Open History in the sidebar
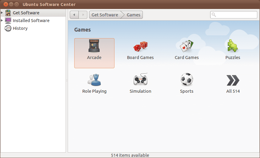This screenshot has height=158, width=260. (x=20, y=28)
